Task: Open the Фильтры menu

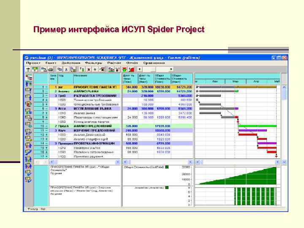Action: click(94, 63)
